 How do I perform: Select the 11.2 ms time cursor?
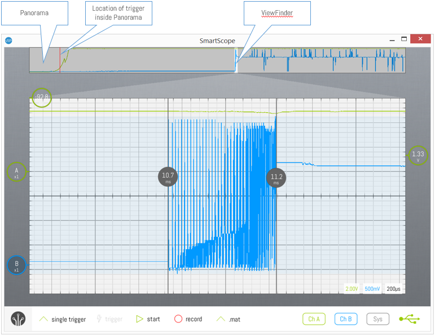[276, 178]
